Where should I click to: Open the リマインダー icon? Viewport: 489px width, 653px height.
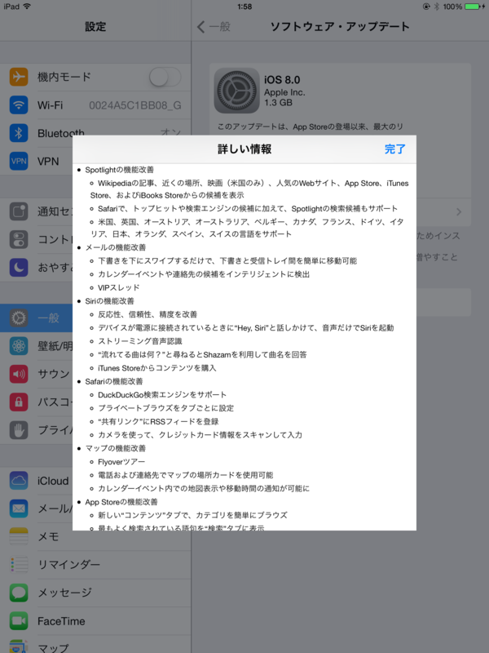(x=19, y=564)
